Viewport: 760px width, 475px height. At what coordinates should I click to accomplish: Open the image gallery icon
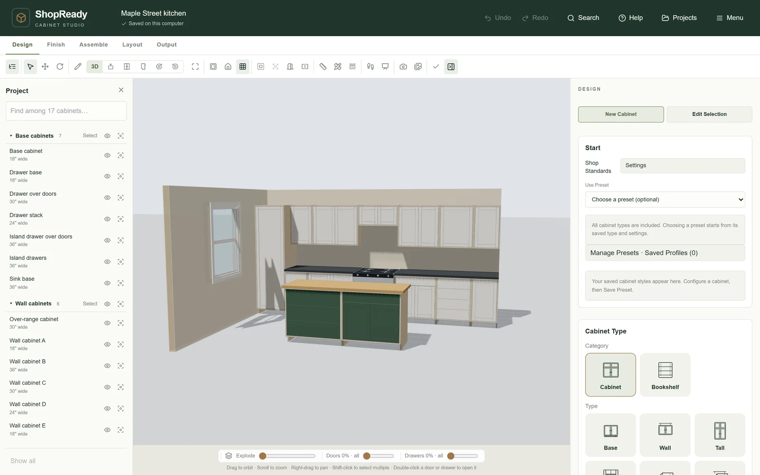tap(418, 66)
